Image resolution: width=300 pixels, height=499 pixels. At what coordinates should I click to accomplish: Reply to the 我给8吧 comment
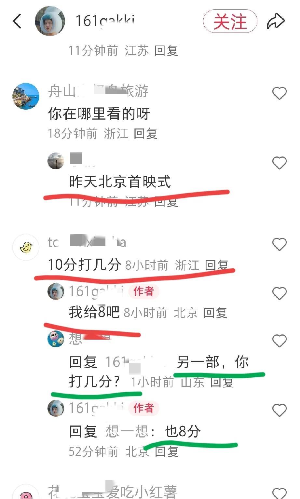215,313
